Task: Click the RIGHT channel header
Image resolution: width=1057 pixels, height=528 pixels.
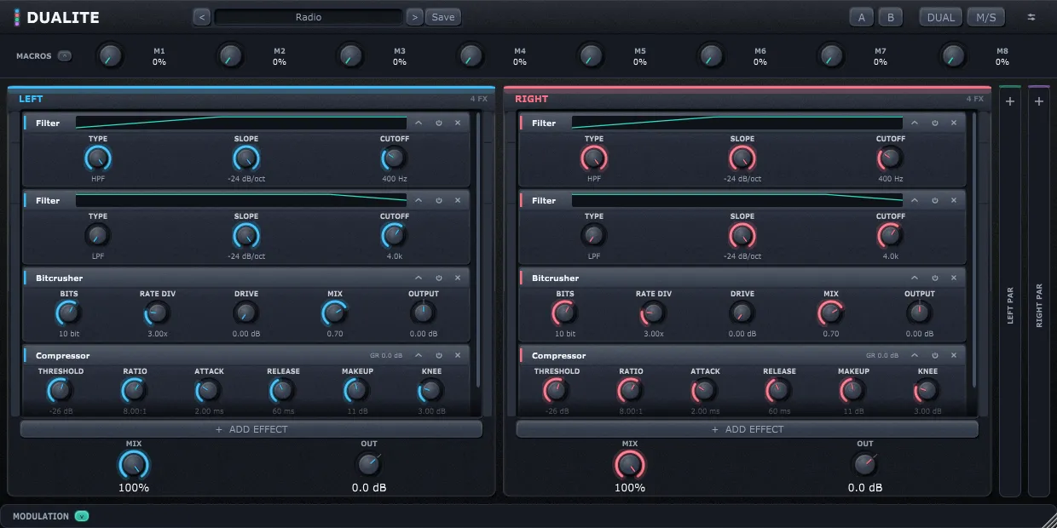Action: point(748,99)
